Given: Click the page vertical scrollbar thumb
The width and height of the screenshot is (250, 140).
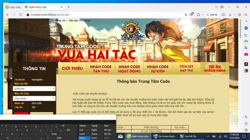Looking at the screenshot, I should (x=241, y=28).
